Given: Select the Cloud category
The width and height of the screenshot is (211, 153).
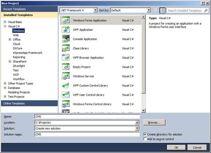Looking at the screenshot, I should [17, 44].
